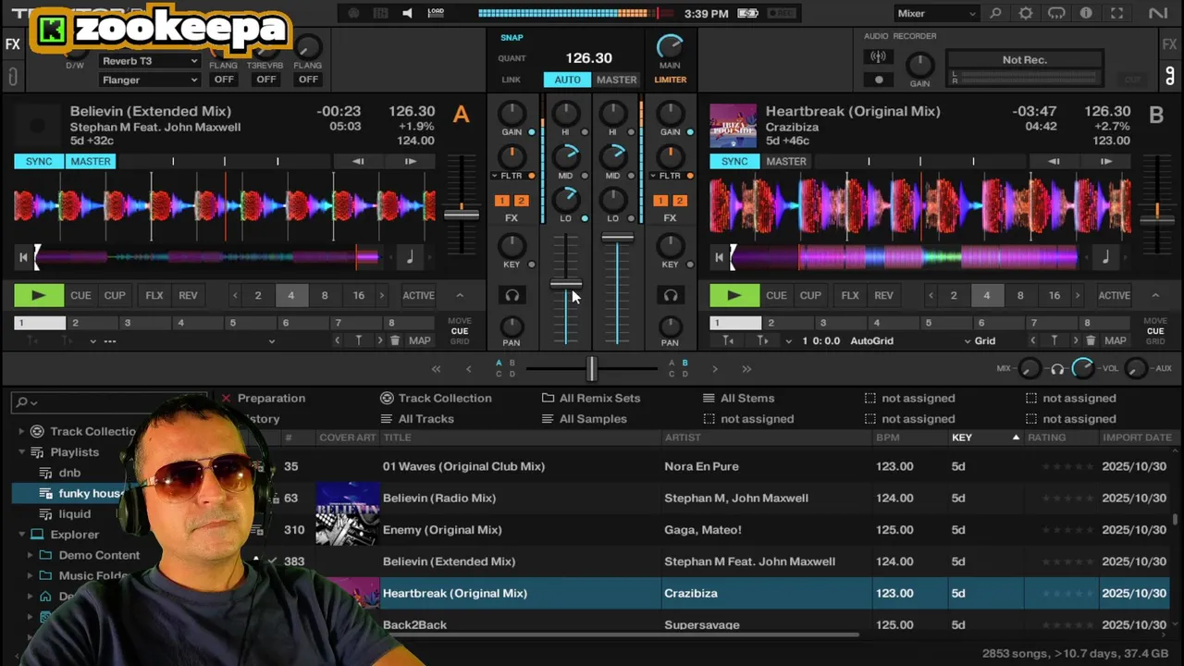Image resolution: width=1184 pixels, height=666 pixels.
Task: Collapse the Playlists tree node
Action: click(x=21, y=452)
